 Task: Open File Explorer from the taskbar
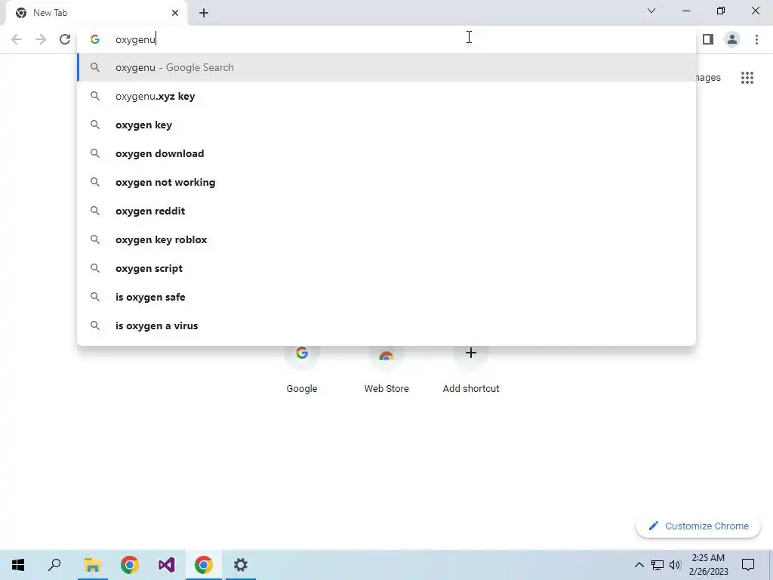click(x=92, y=565)
